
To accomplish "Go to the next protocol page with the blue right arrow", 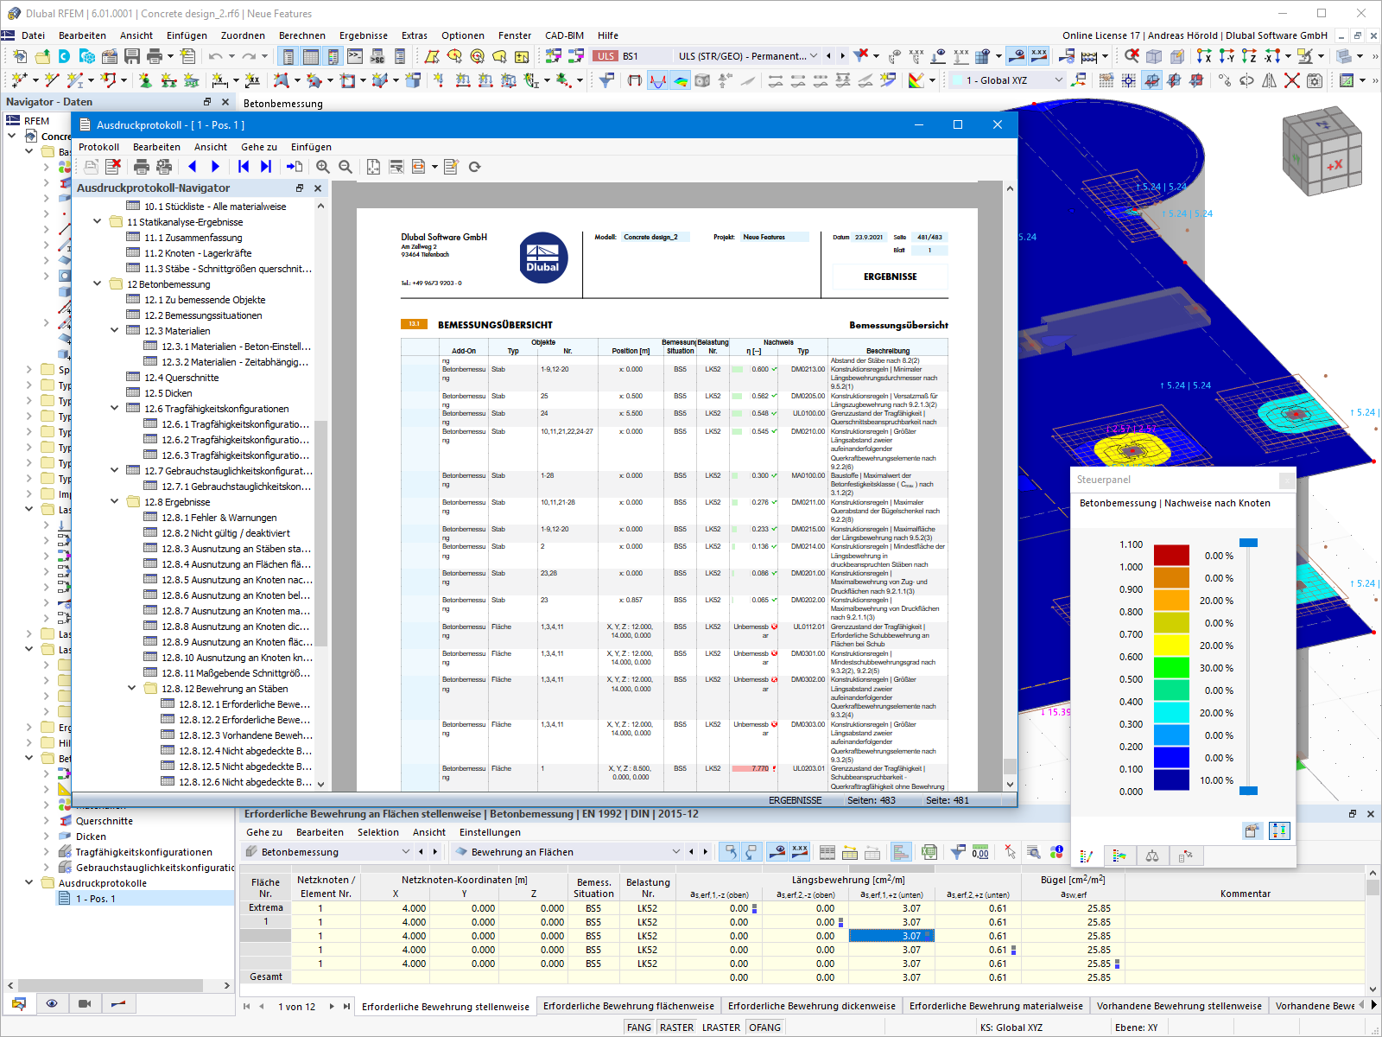I will pyautogui.click(x=216, y=167).
